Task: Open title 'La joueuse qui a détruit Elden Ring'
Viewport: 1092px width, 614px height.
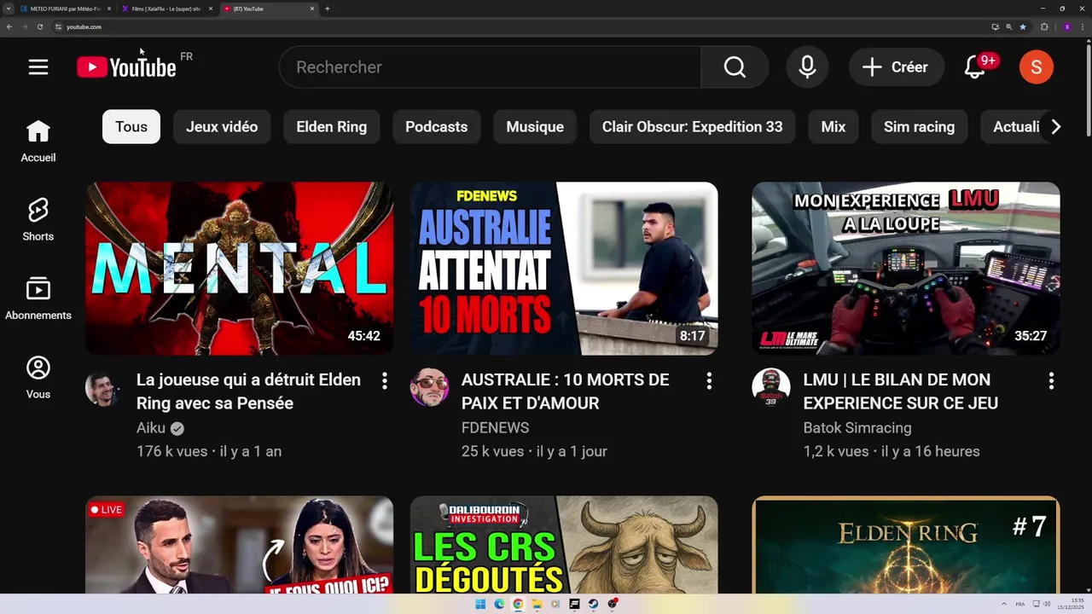Action: (248, 391)
